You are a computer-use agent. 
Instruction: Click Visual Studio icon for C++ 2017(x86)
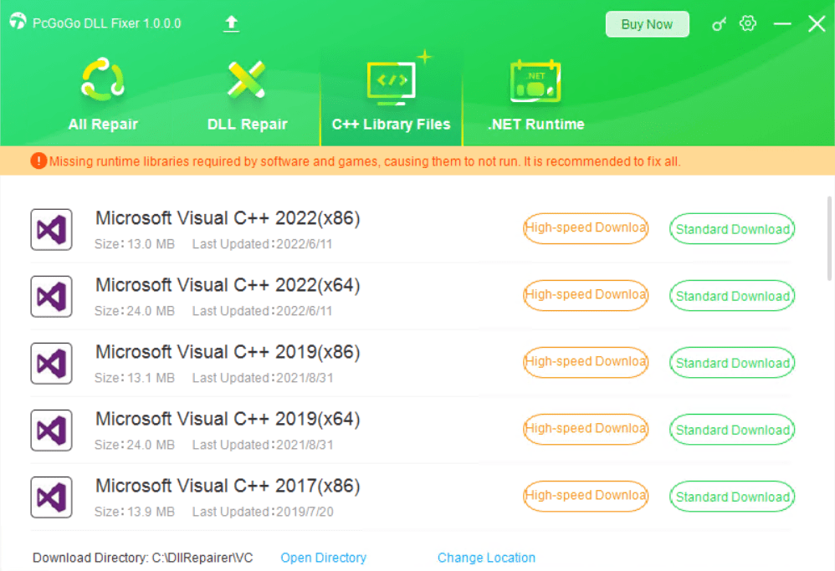point(51,497)
